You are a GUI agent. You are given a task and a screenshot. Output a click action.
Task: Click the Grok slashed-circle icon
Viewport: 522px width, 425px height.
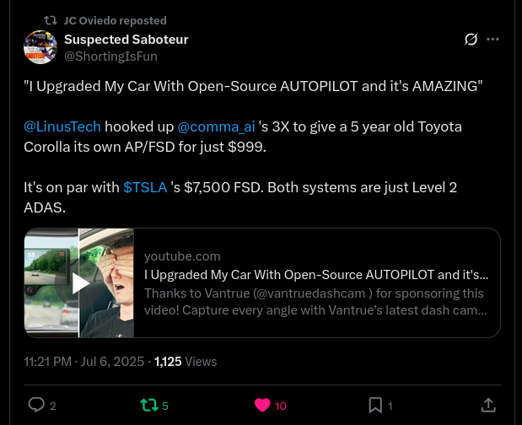(471, 40)
